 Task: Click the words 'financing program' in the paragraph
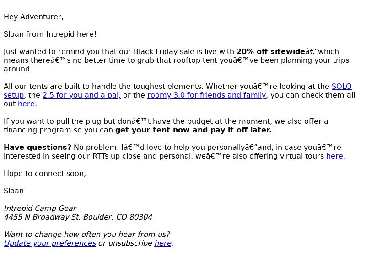point(38,130)
